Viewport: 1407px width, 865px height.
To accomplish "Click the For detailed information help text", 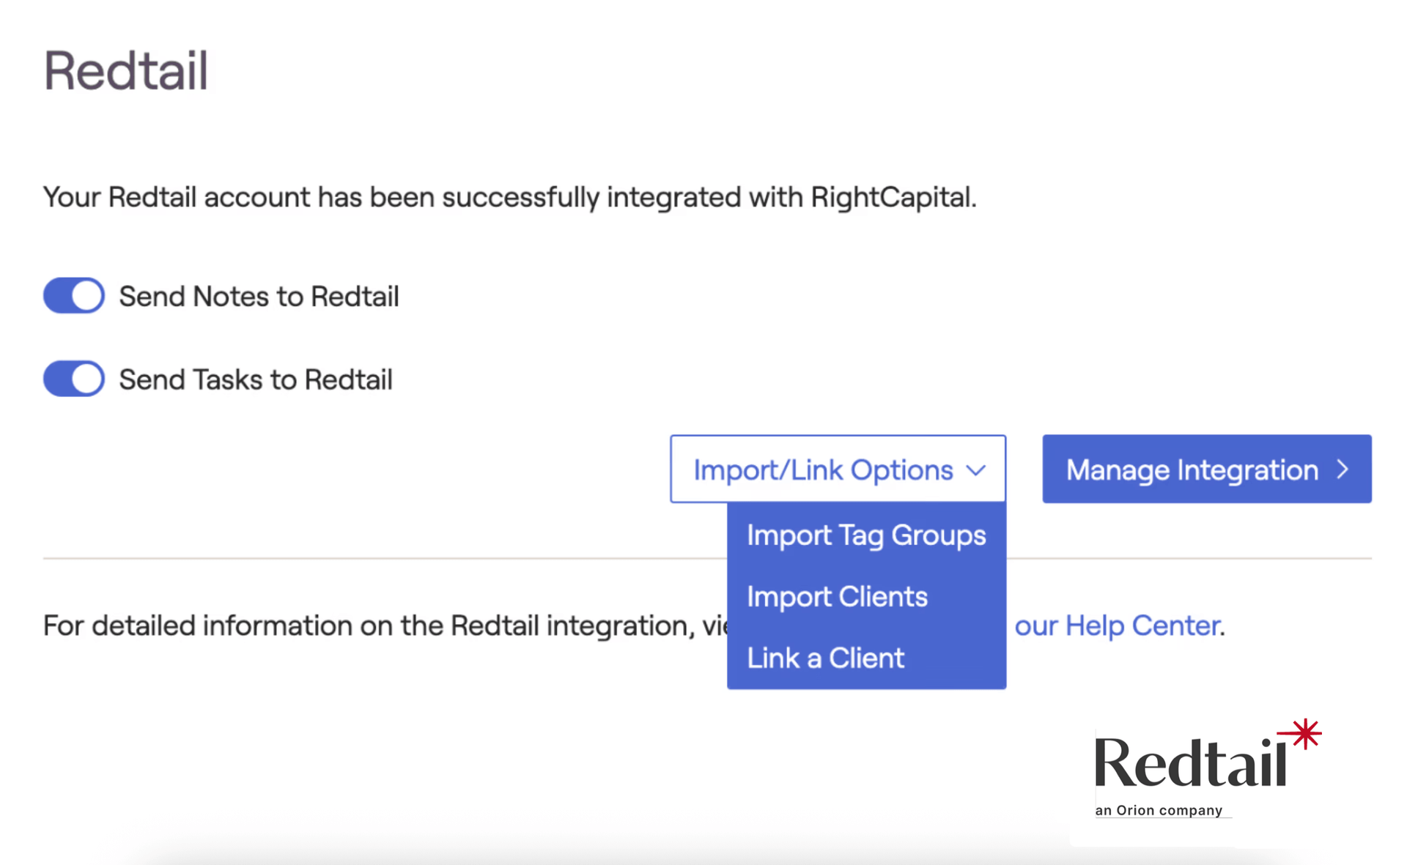I will point(381,625).
